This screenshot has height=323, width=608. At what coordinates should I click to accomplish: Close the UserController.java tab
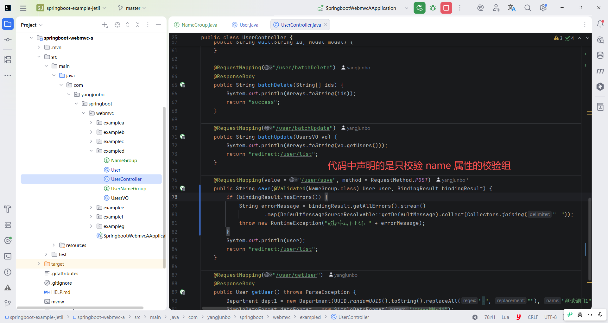(x=325, y=25)
